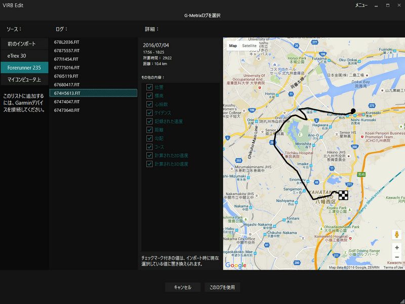Open the メニュー menu
The height and width of the screenshot is (304, 405).
point(361,5)
